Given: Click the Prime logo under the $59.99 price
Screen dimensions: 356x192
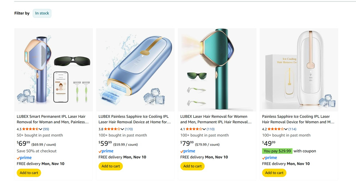Looking at the screenshot, I should pyautogui.click(x=106, y=151).
